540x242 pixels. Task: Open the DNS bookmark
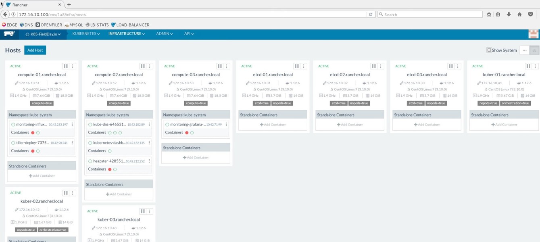tap(26, 25)
